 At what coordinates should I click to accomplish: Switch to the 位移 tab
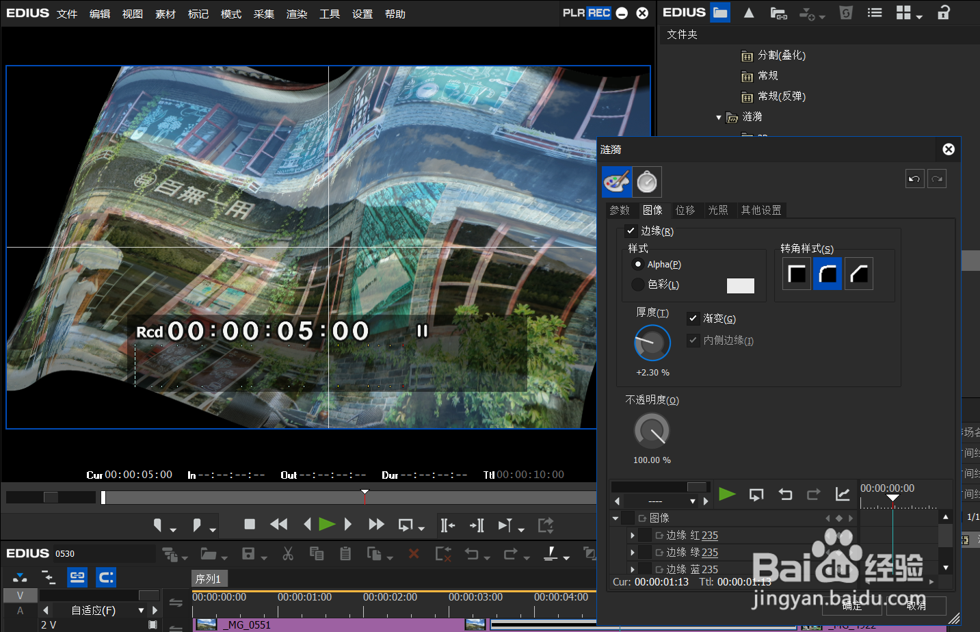point(685,210)
